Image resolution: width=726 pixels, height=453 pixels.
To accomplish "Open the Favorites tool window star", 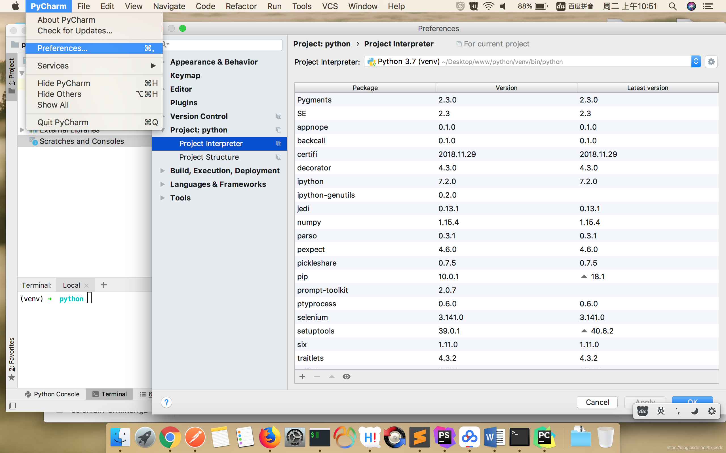I will pos(11,377).
